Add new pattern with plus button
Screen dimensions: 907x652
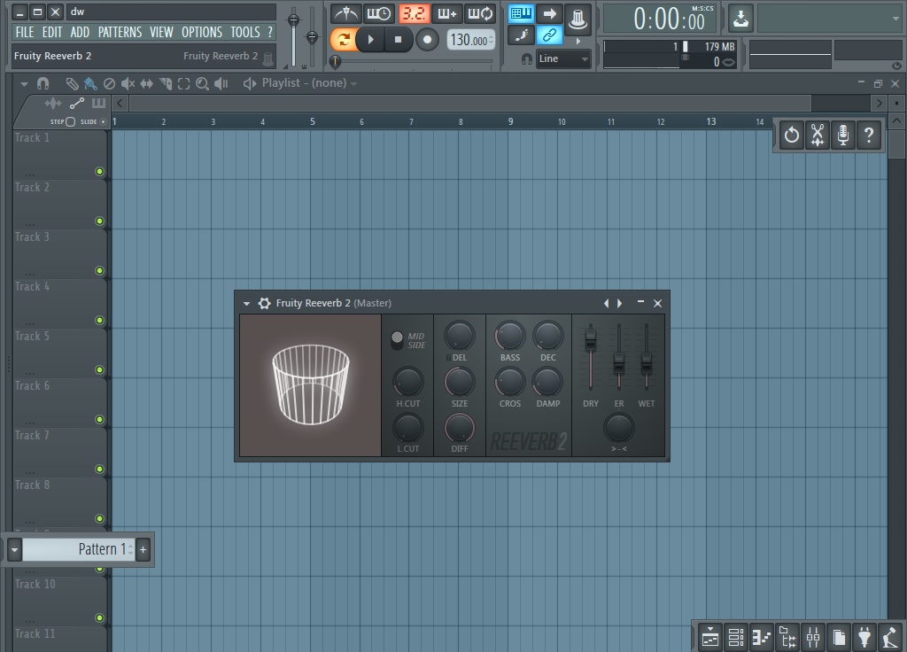tap(143, 549)
